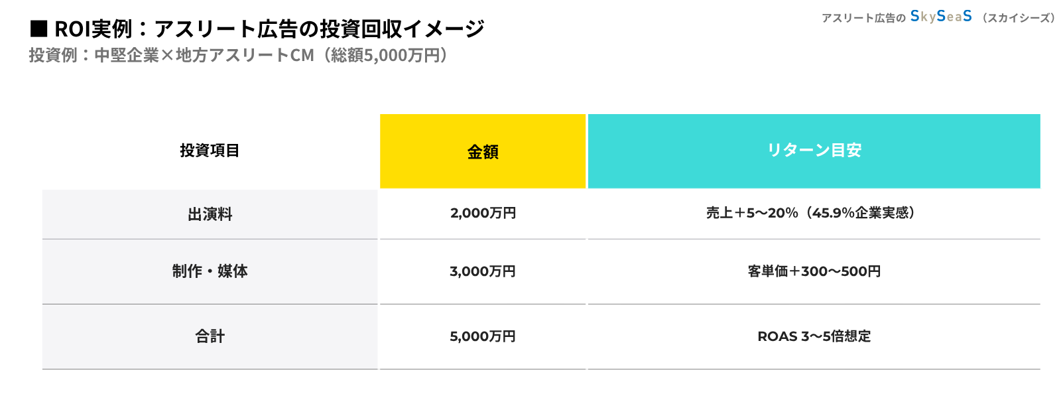
Task: Click the 2,000万円 amount cell
Action: coord(483,213)
